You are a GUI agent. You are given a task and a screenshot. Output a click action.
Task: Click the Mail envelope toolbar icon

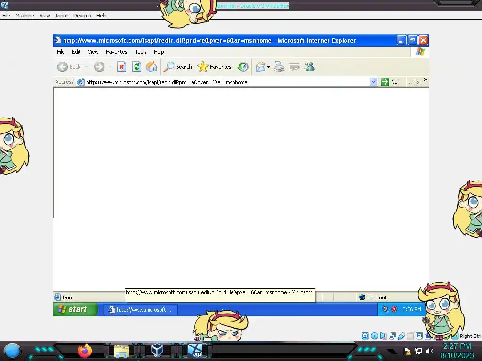coord(260,67)
